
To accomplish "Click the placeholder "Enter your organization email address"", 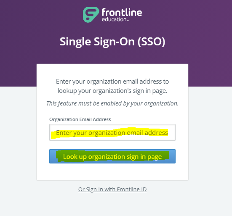I will pyautogui.click(x=112, y=133).
